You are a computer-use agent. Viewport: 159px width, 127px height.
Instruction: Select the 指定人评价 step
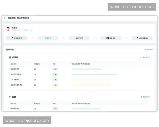tap(79, 38)
